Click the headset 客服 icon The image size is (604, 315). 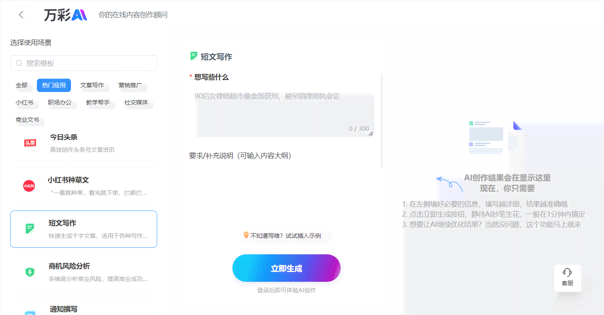click(567, 272)
